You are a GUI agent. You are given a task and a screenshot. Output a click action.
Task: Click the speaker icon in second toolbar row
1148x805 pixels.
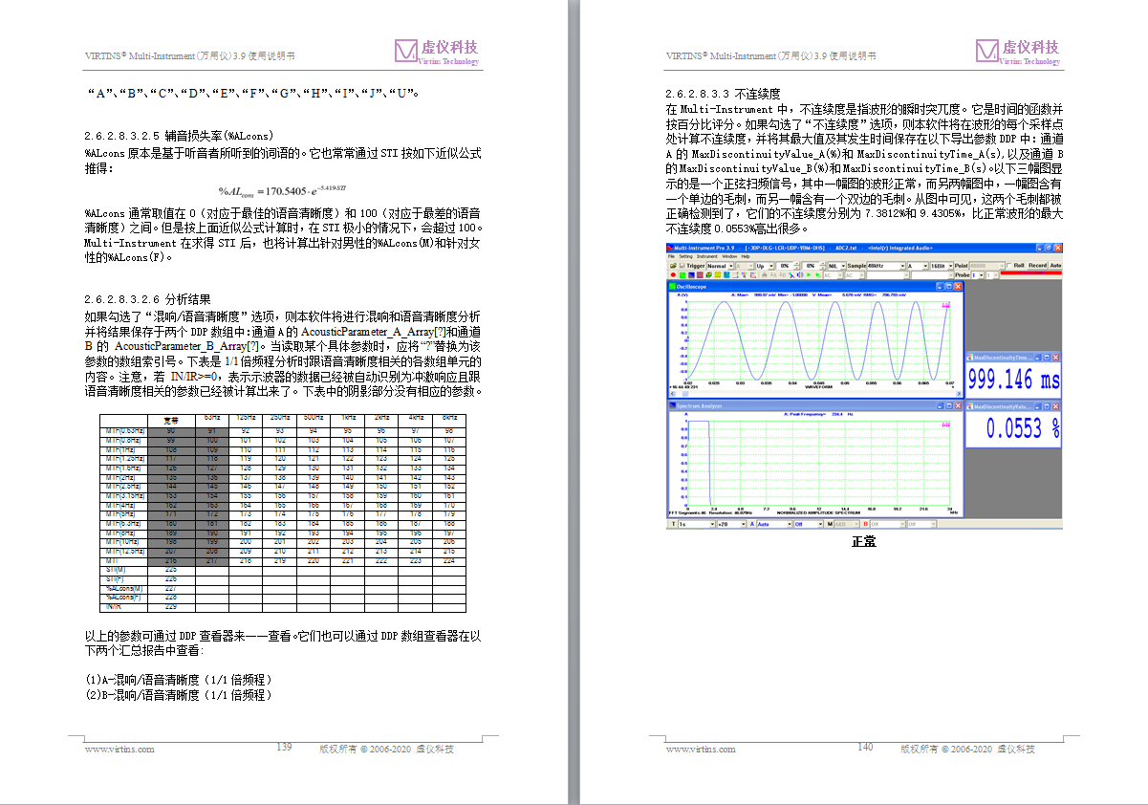click(800, 275)
